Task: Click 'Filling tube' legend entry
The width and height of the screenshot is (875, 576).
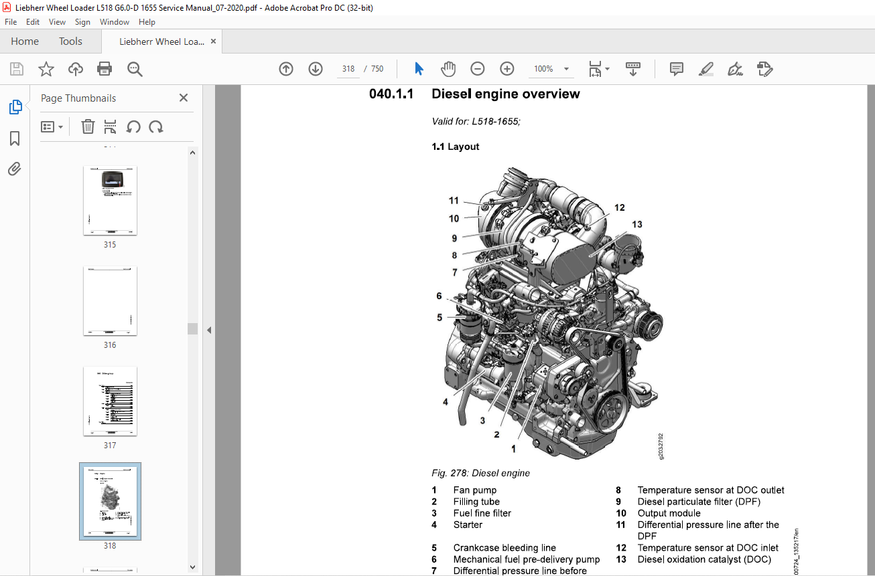Action: [476, 502]
